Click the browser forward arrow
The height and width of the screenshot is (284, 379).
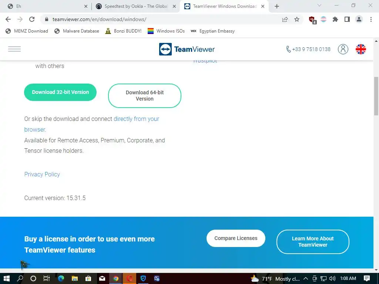point(20,19)
